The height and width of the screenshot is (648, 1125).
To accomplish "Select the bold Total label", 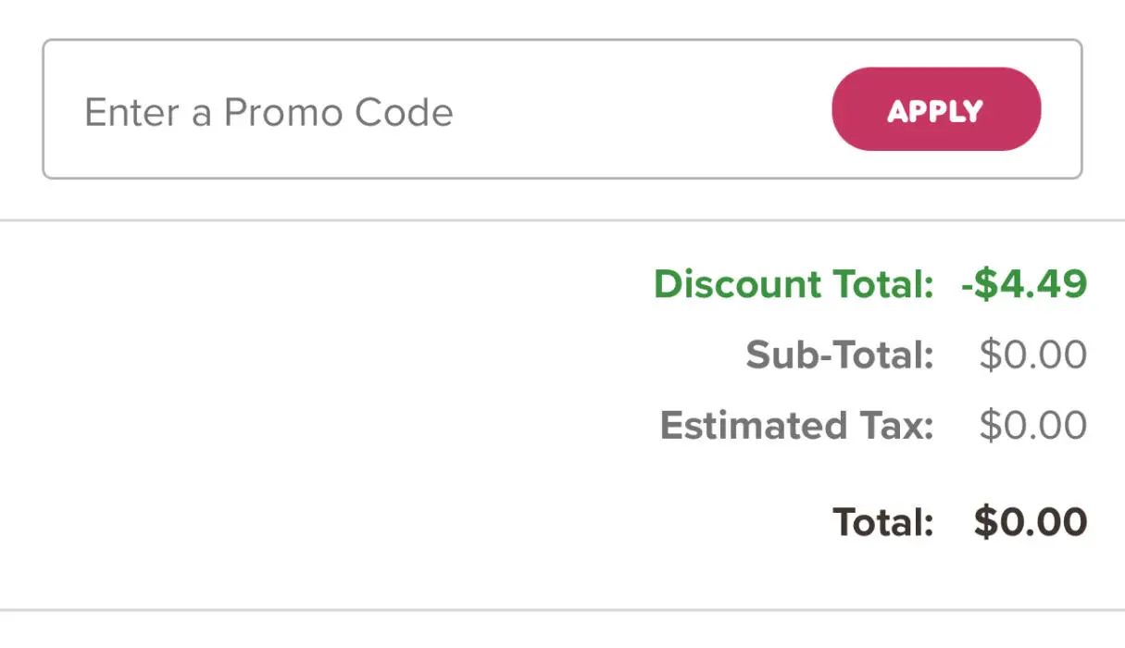I will coord(882,523).
